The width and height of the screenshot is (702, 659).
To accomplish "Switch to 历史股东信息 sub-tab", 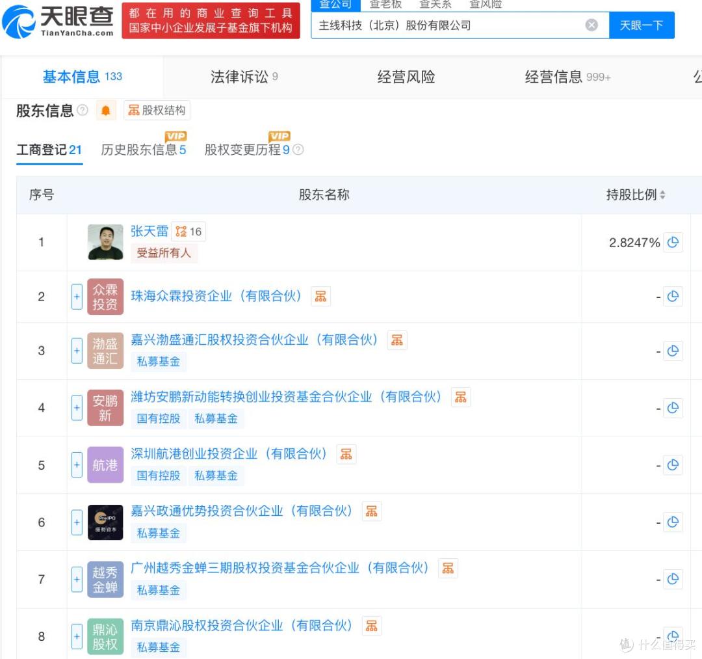I will tap(143, 150).
